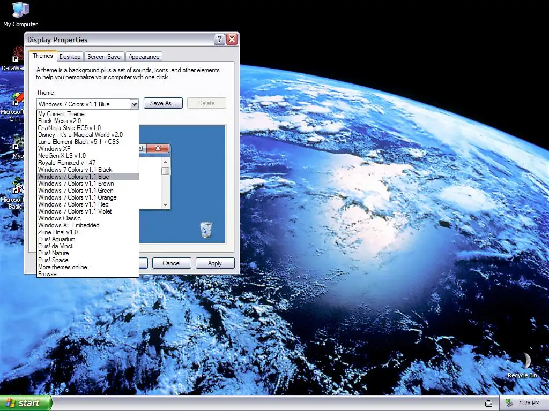
Task: Select Royale Remixed v1.47 theme
Action: (88, 163)
